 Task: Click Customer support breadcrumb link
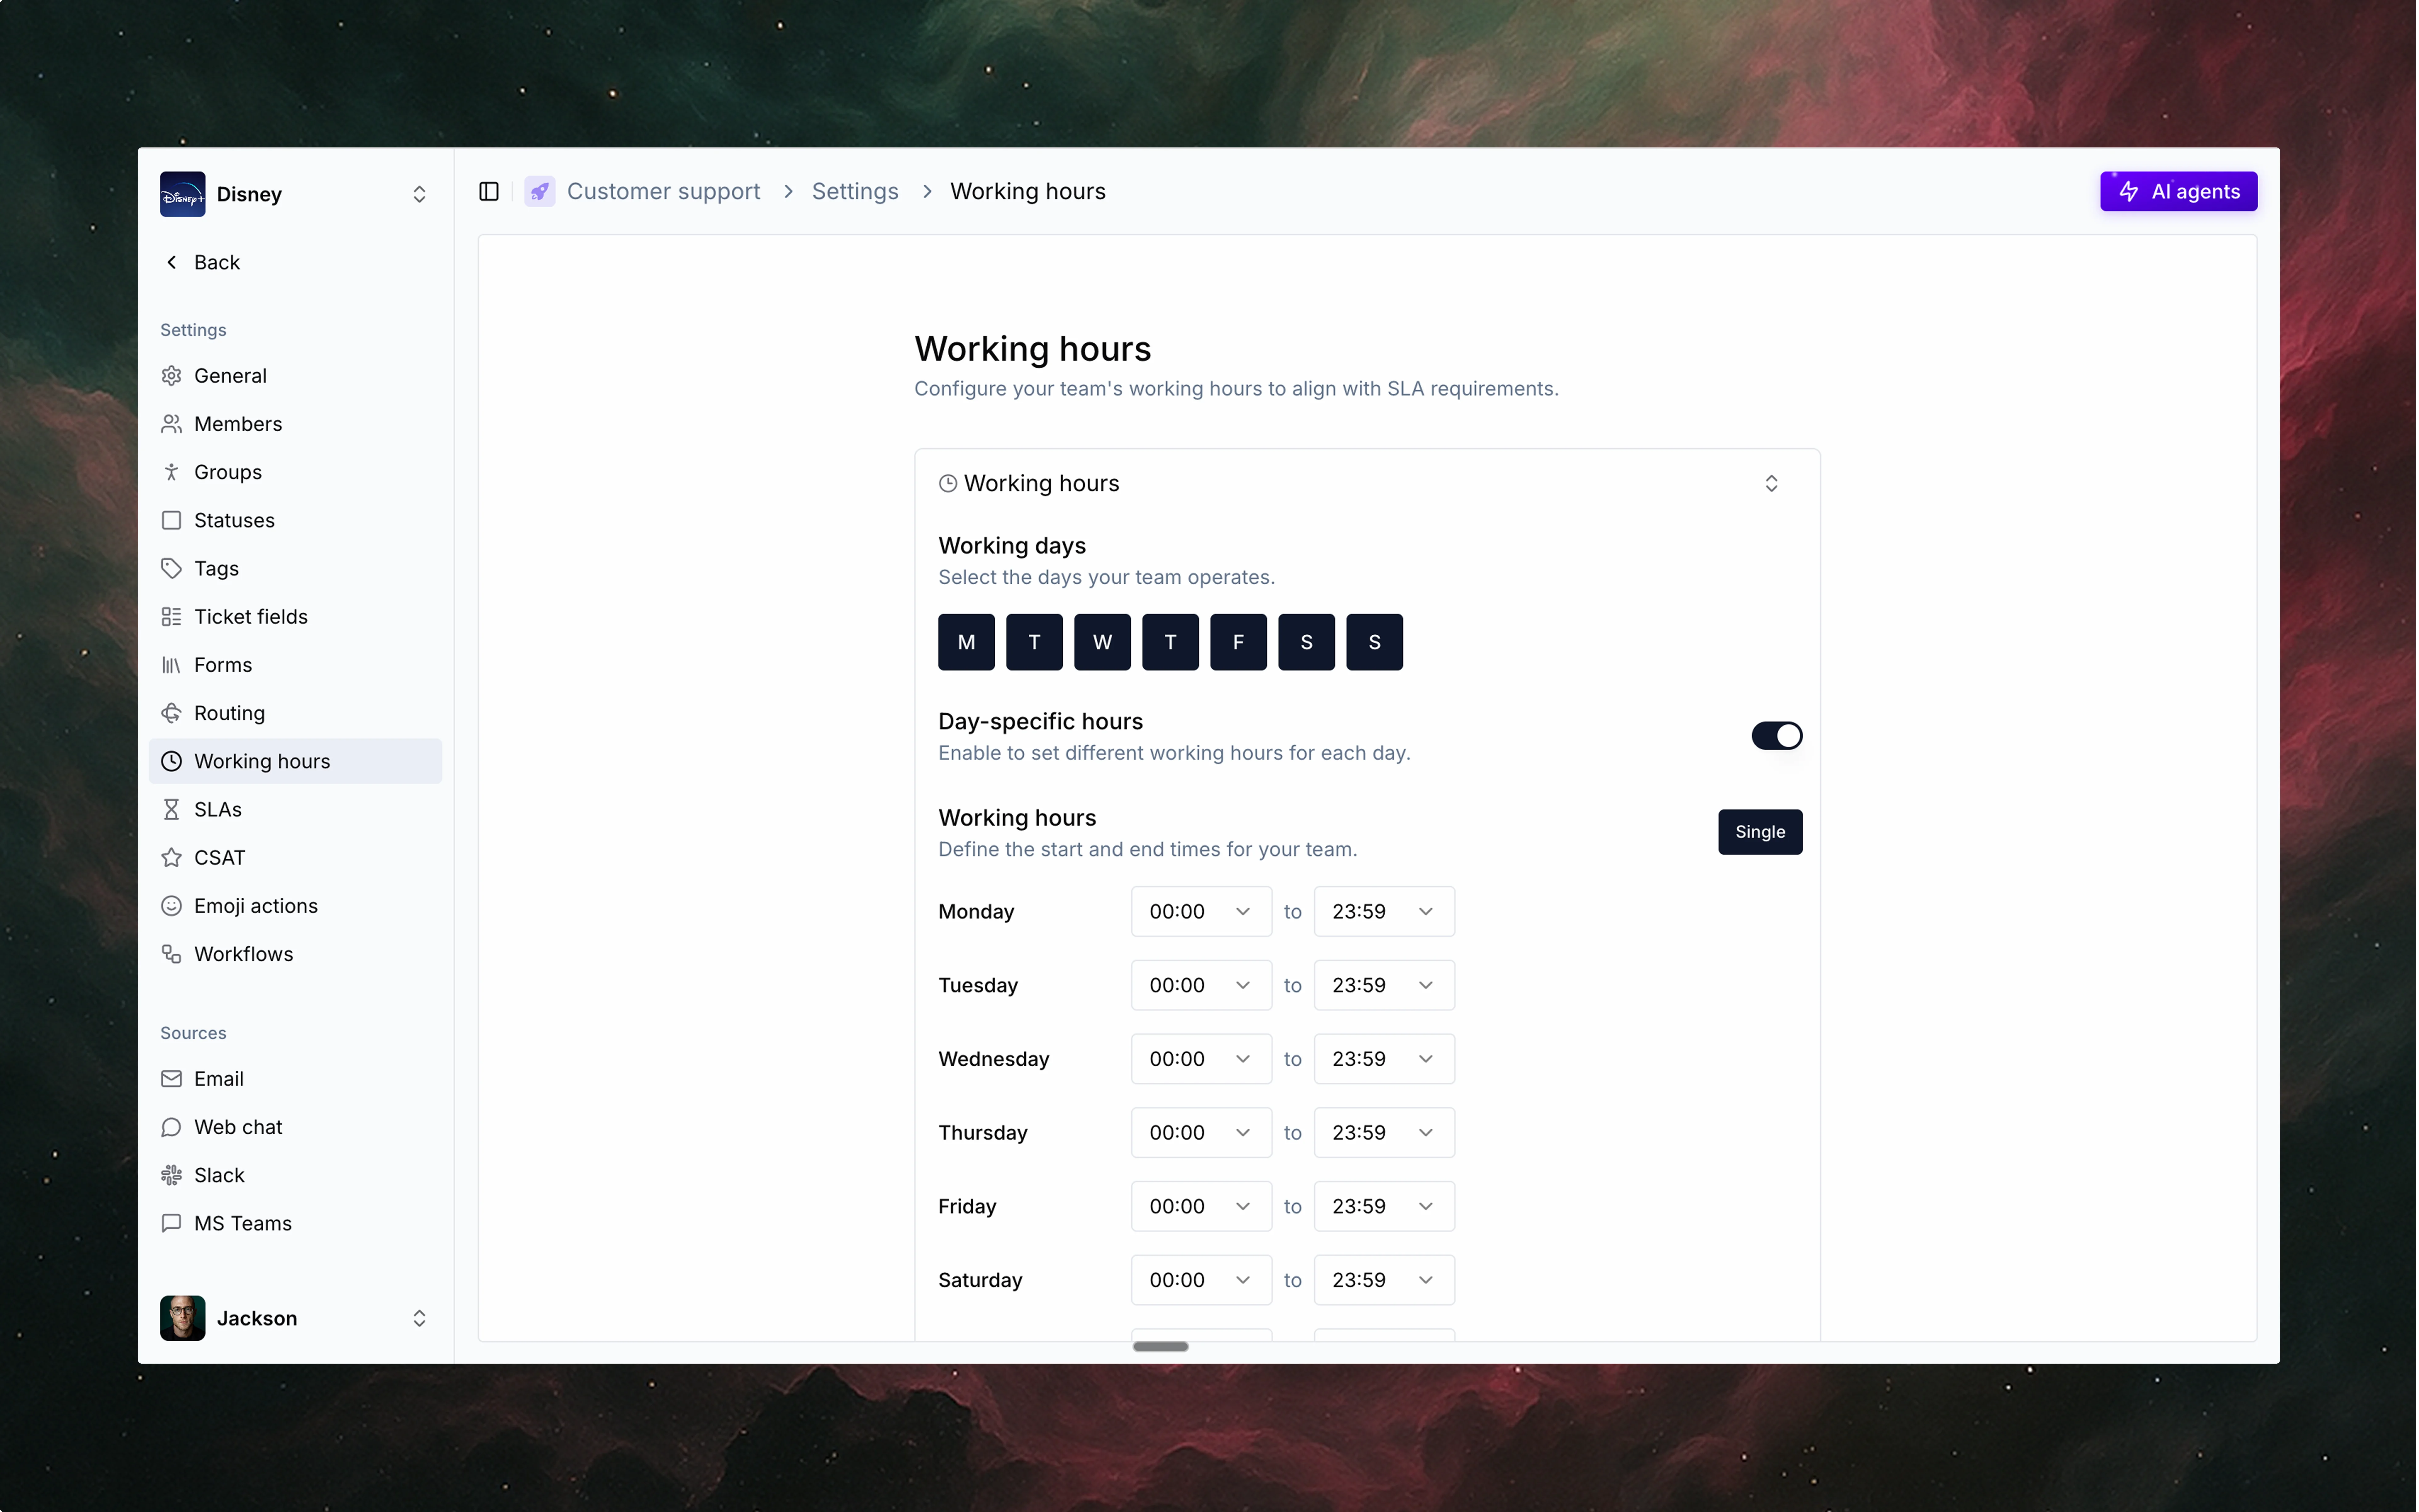pos(664,191)
